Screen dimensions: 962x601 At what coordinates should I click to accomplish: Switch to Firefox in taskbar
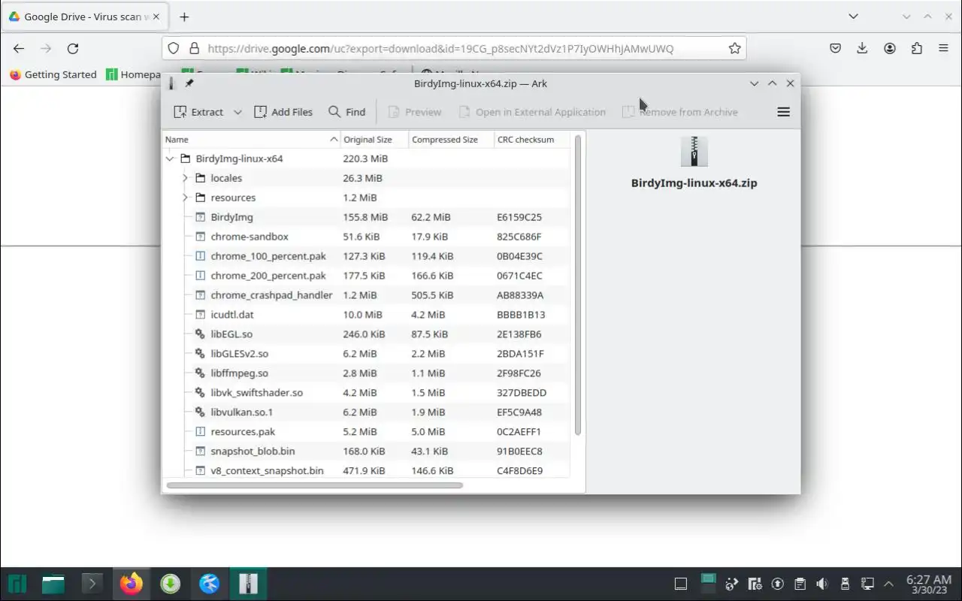pos(132,584)
